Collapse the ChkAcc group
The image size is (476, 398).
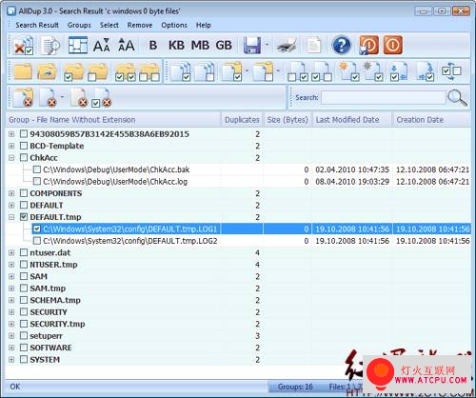[11, 158]
